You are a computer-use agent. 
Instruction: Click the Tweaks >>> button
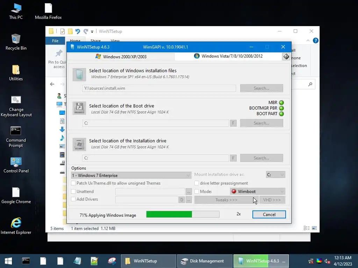coord(226,200)
